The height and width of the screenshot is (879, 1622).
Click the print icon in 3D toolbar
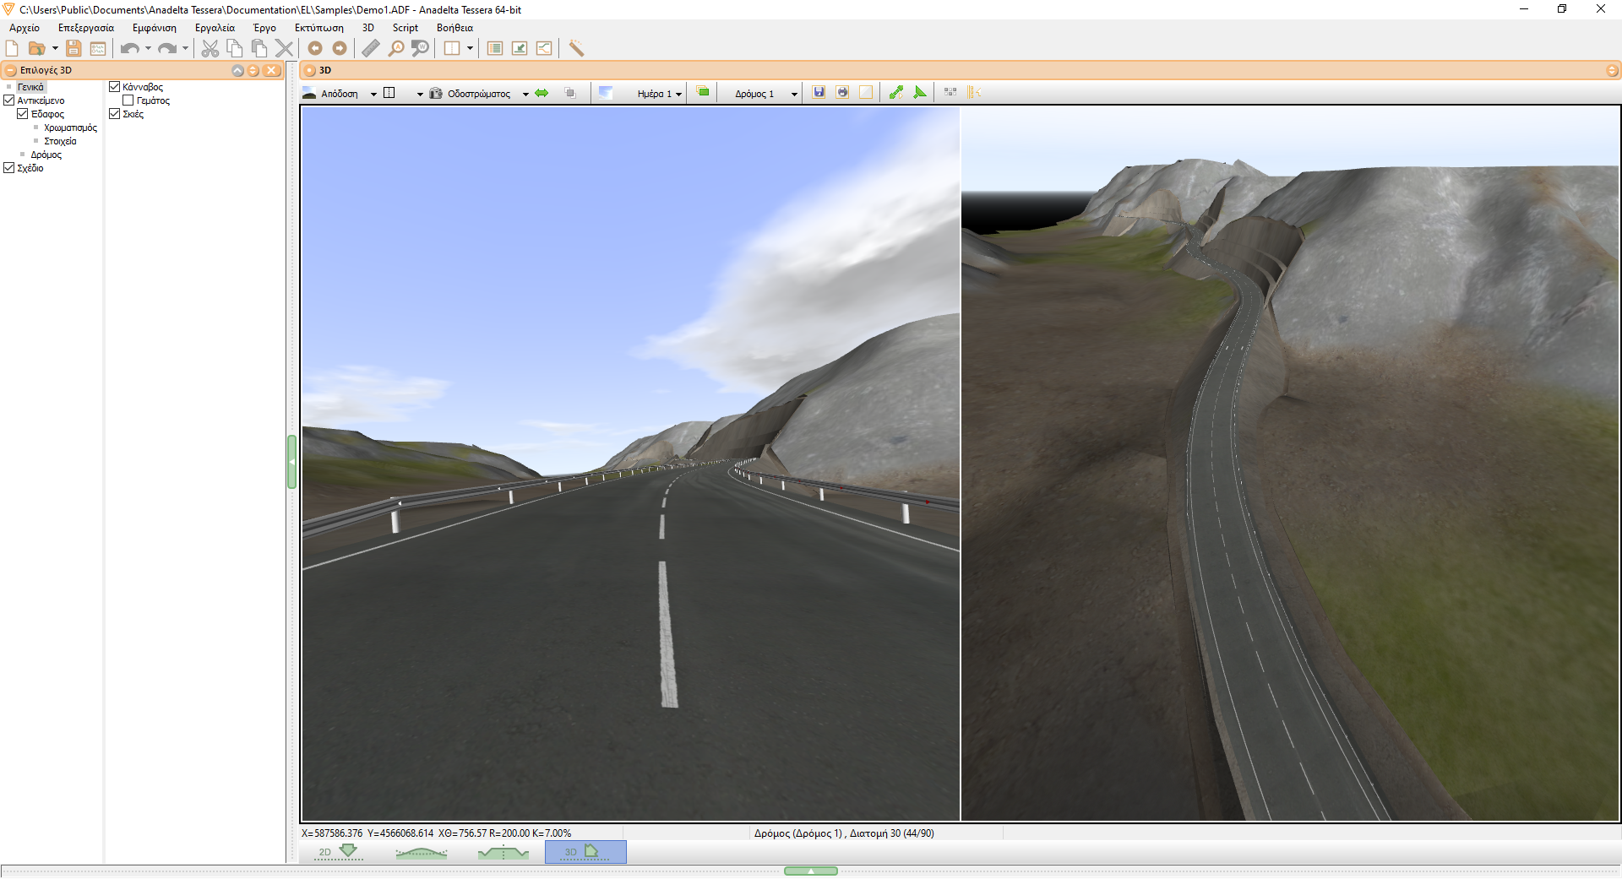842,93
